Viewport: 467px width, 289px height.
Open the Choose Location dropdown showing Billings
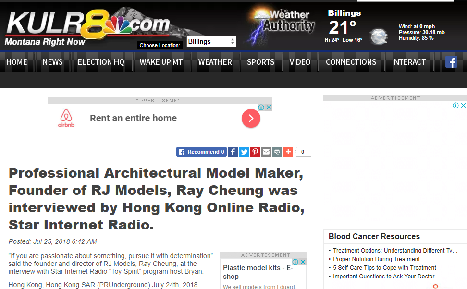pos(211,41)
